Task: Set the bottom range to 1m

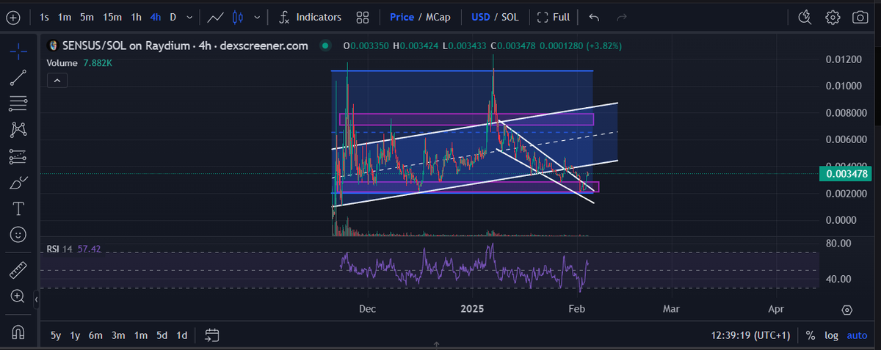Action: coord(141,335)
